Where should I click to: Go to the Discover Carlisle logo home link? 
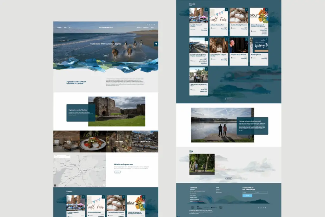(x=106, y=27)
